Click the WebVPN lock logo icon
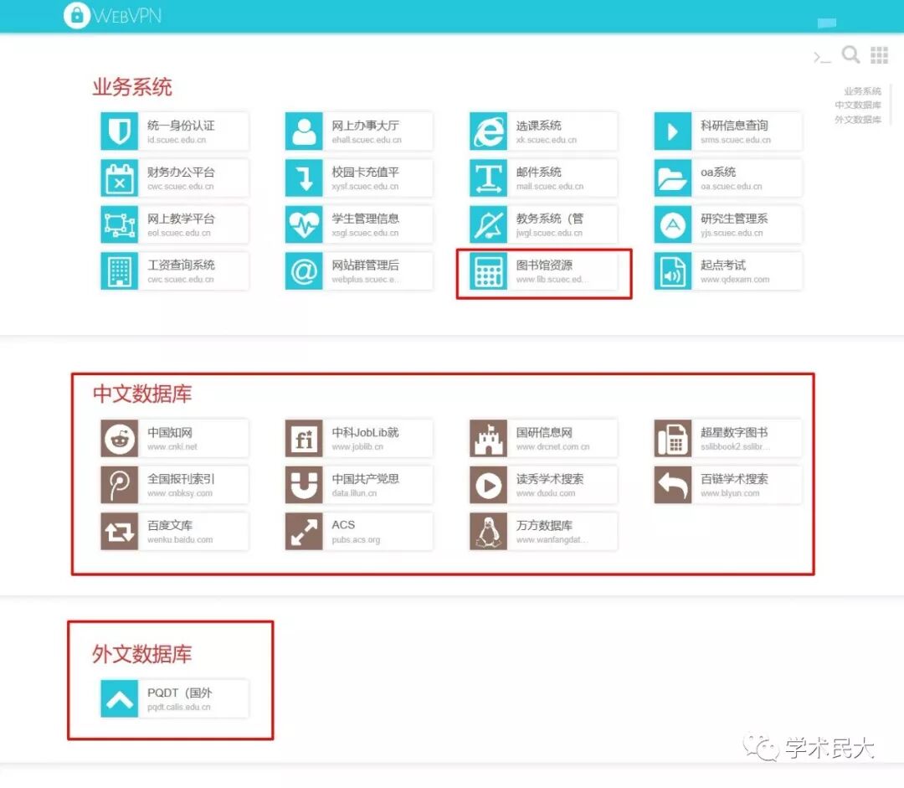Viewport: 904px width, 788px height. (x=77, y=15)
